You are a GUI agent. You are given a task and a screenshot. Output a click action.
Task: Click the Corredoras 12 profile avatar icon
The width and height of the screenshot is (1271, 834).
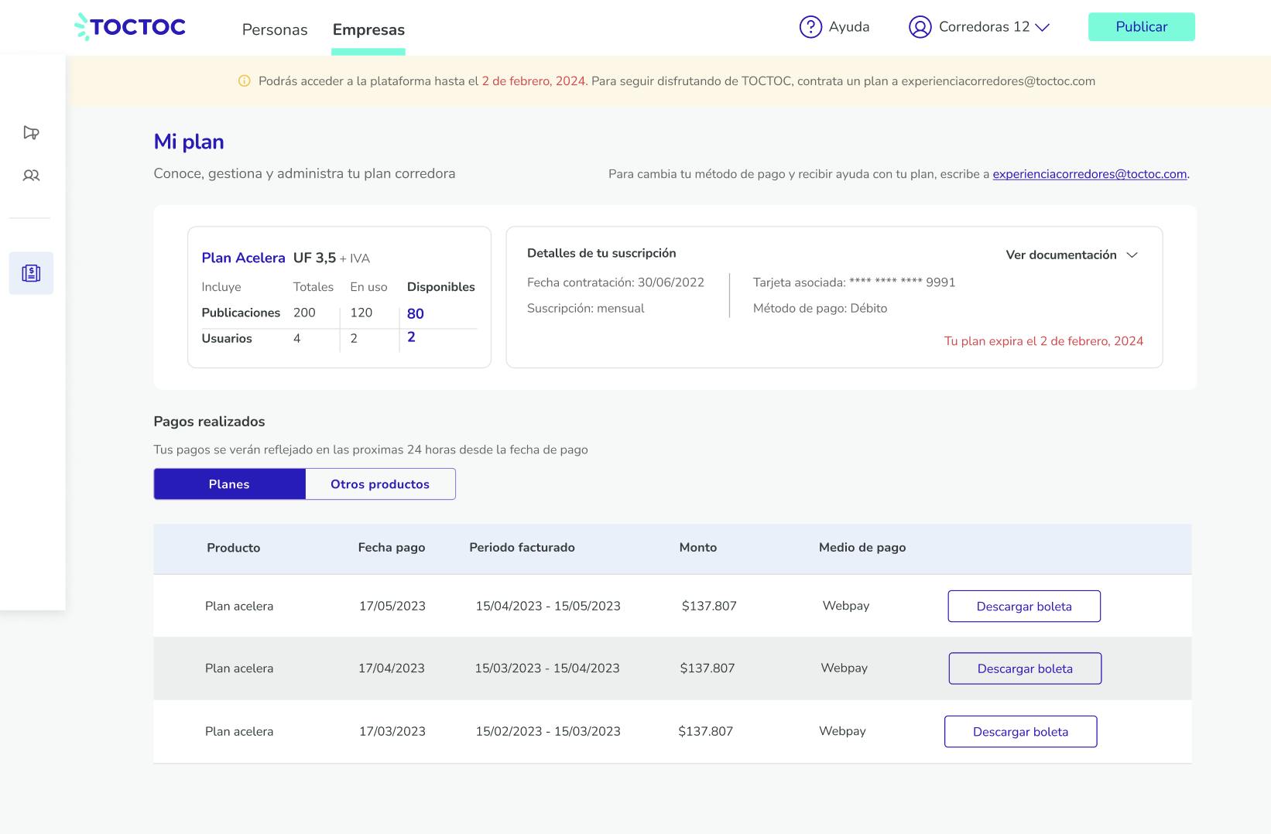pyautogui.click(x=920, y=27)
